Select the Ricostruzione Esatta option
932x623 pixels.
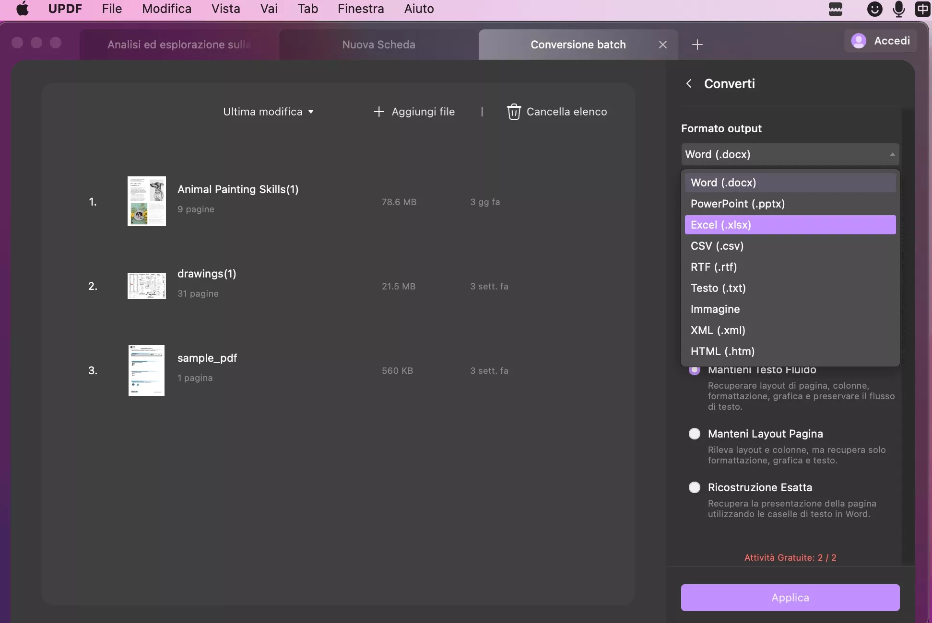coord(695,487)
